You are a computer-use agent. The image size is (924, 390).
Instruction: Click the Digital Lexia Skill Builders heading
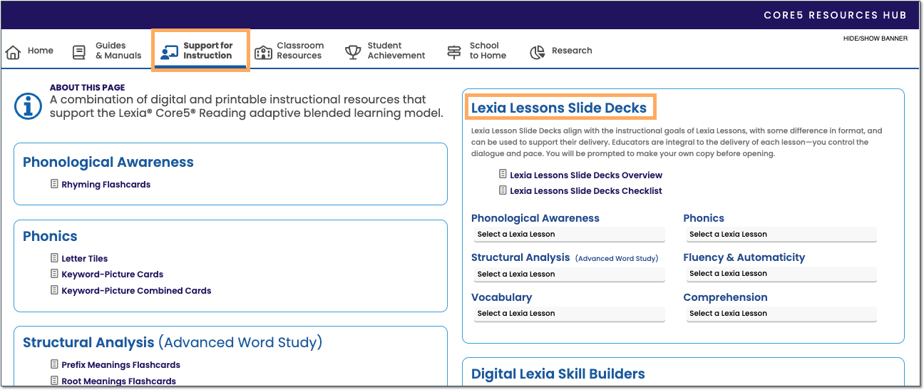[558, 374]
